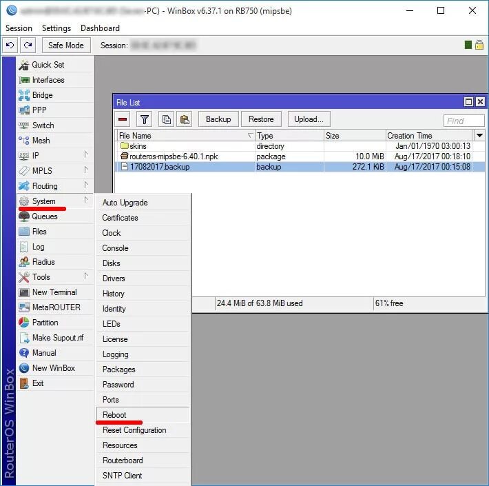Select Resources from System menu
Image resolution: width=489 pixels, height=486 pixels.
point(143,445)
